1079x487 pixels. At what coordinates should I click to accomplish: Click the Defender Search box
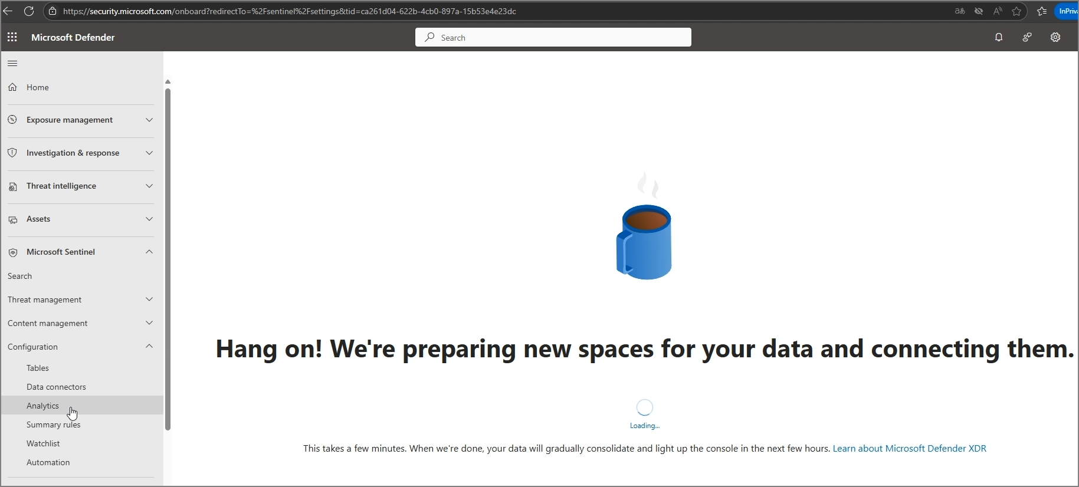pos(553,37)
